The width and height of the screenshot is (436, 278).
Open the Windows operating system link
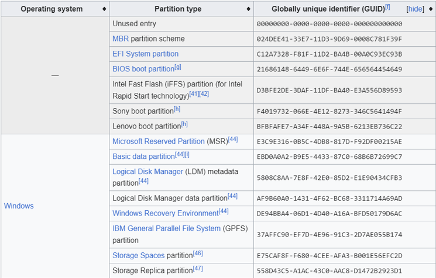pos(19,206)
